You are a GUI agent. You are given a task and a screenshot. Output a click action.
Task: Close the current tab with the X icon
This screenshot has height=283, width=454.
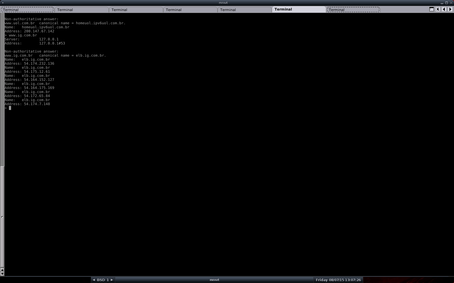pyautogui.click(x=438, y=9)
